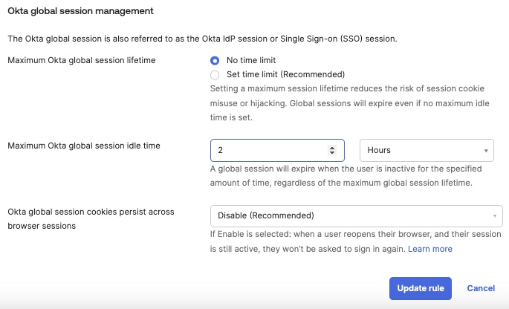Click the Maximum Okta global session lifetime label

81,60
